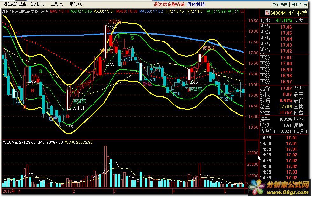312x197 pixels.
Task: Open the 帮助(H) menu
Action: tap(76, 4)
